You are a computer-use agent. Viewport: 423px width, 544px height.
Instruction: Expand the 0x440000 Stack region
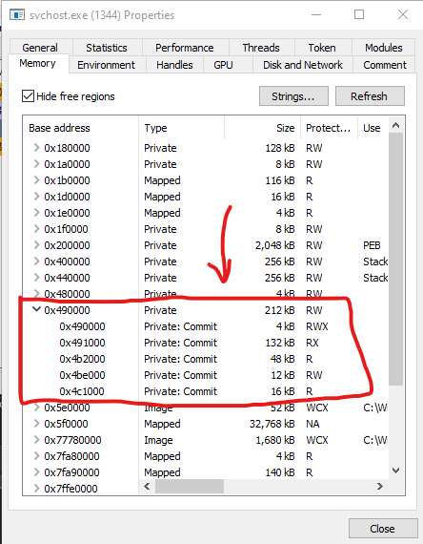tap(36, 278)
